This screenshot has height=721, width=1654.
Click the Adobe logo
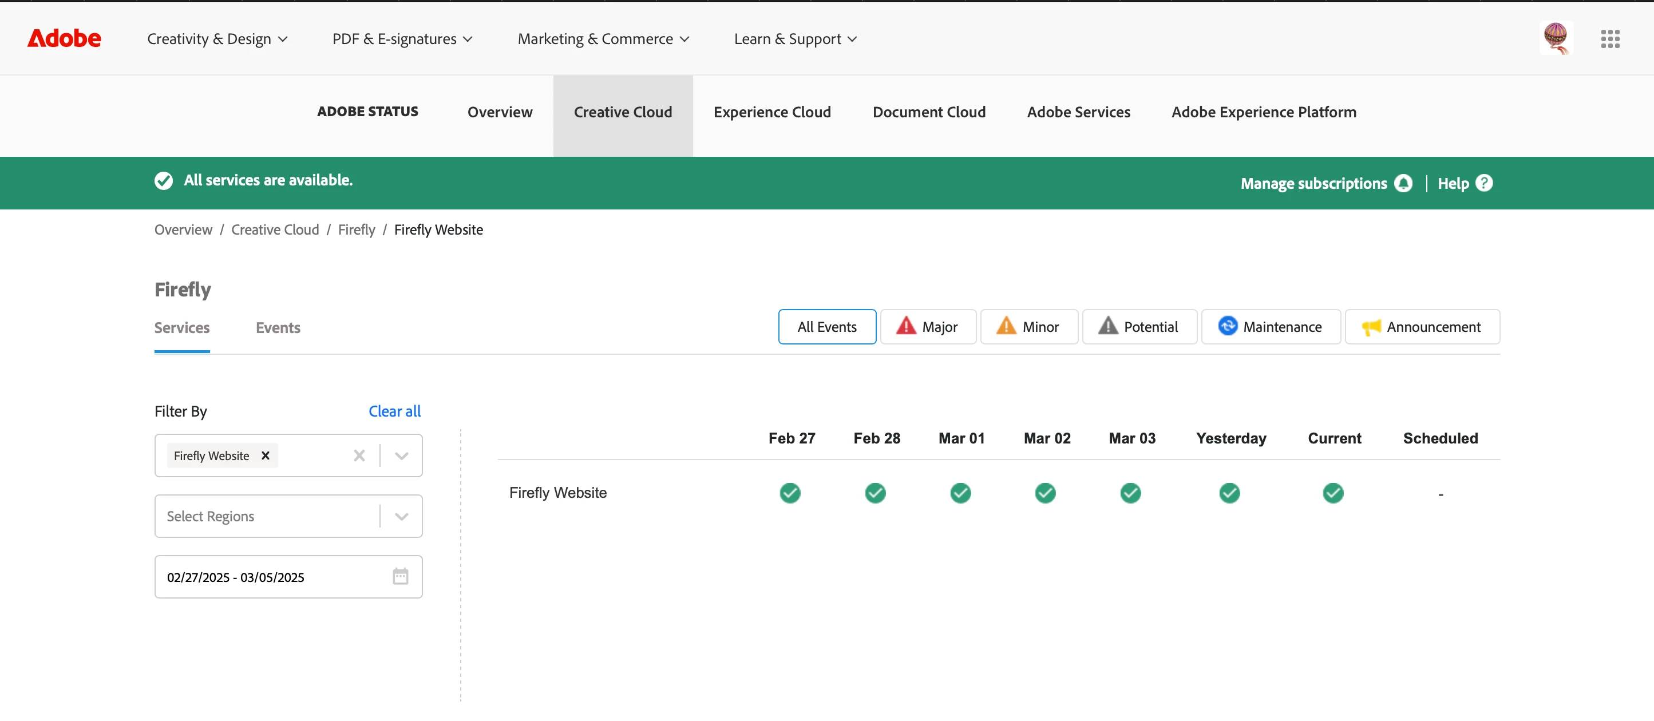point(64,38)
